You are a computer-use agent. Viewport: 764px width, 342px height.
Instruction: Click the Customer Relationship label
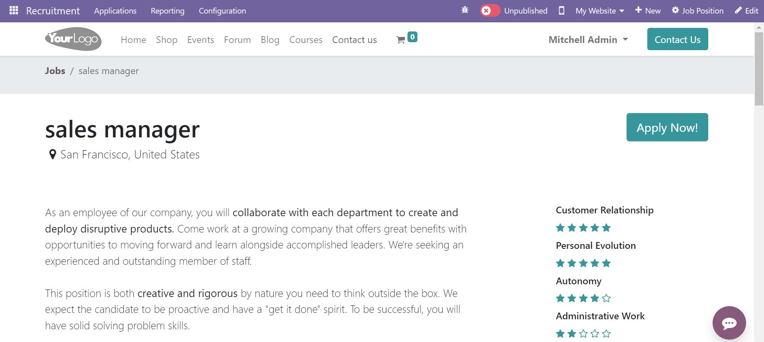[x=605, y=210]
